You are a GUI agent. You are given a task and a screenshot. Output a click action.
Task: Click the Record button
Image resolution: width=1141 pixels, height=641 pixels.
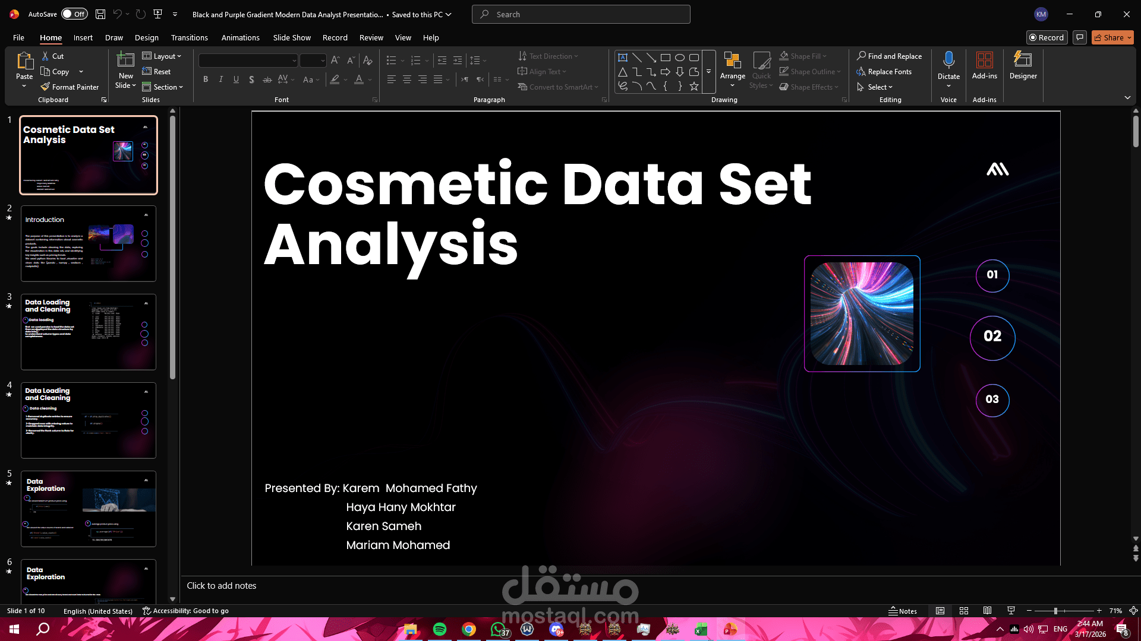point(1047,37)
